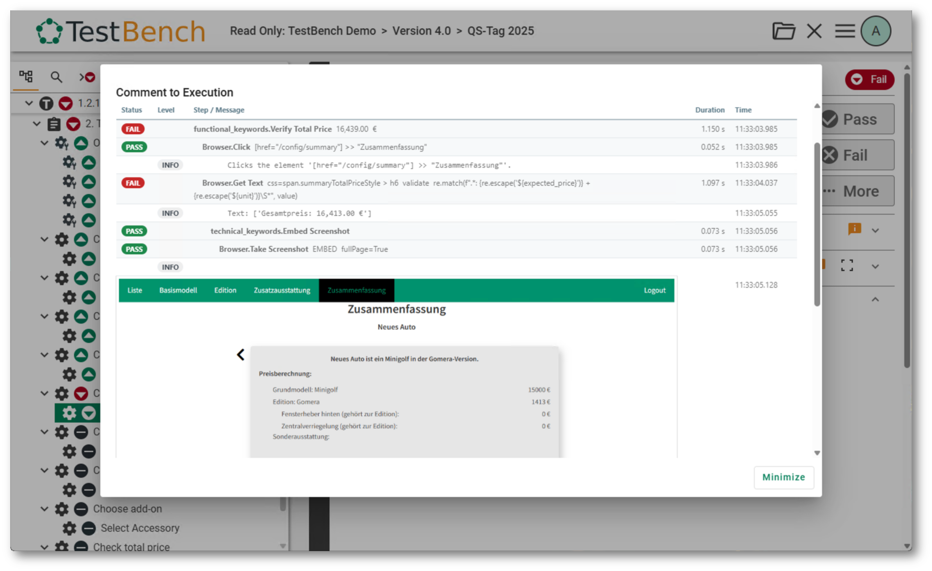Open the More options button
The height and width of the screenshot is (571, 932).
coord(858,191)
